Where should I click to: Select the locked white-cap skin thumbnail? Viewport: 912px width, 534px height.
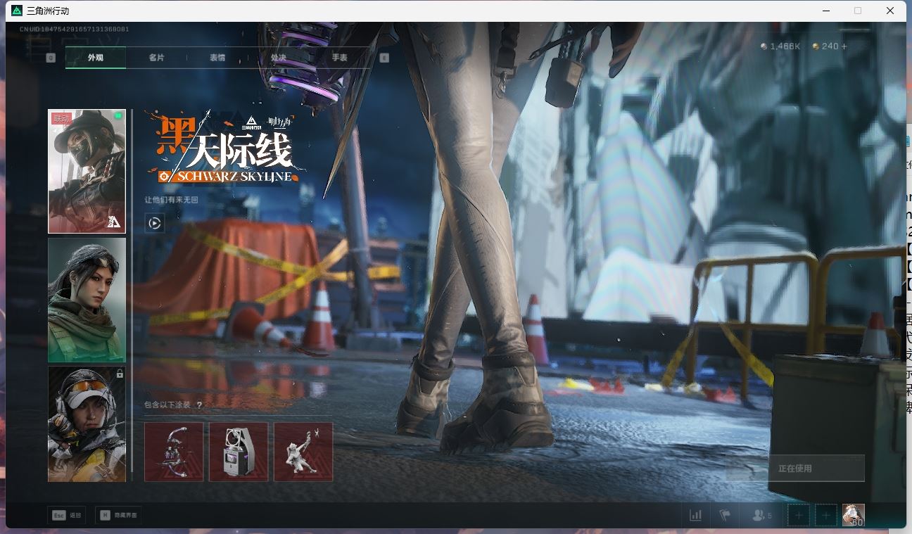coord(87,424)
